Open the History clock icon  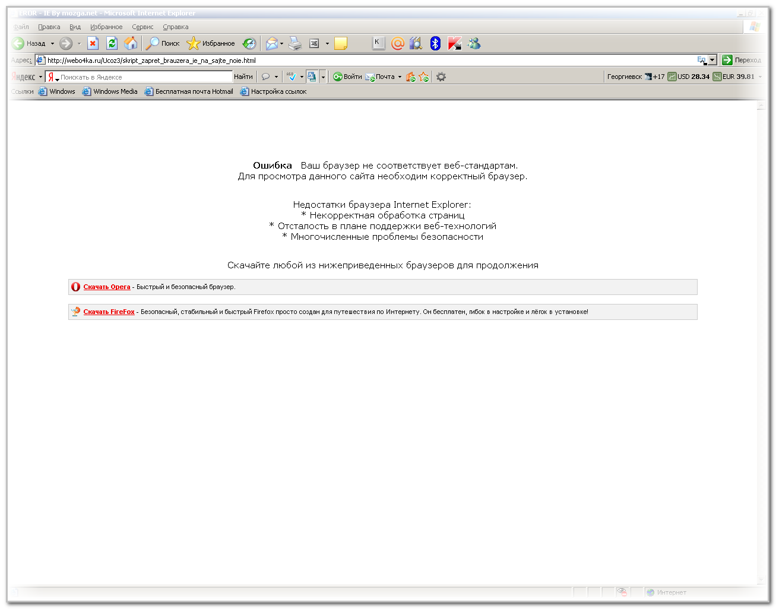coord(249,43)
